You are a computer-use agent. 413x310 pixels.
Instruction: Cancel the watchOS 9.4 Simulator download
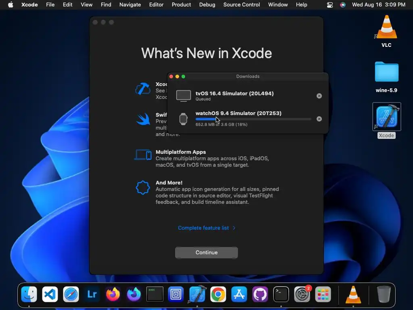[x=319, y=119]
